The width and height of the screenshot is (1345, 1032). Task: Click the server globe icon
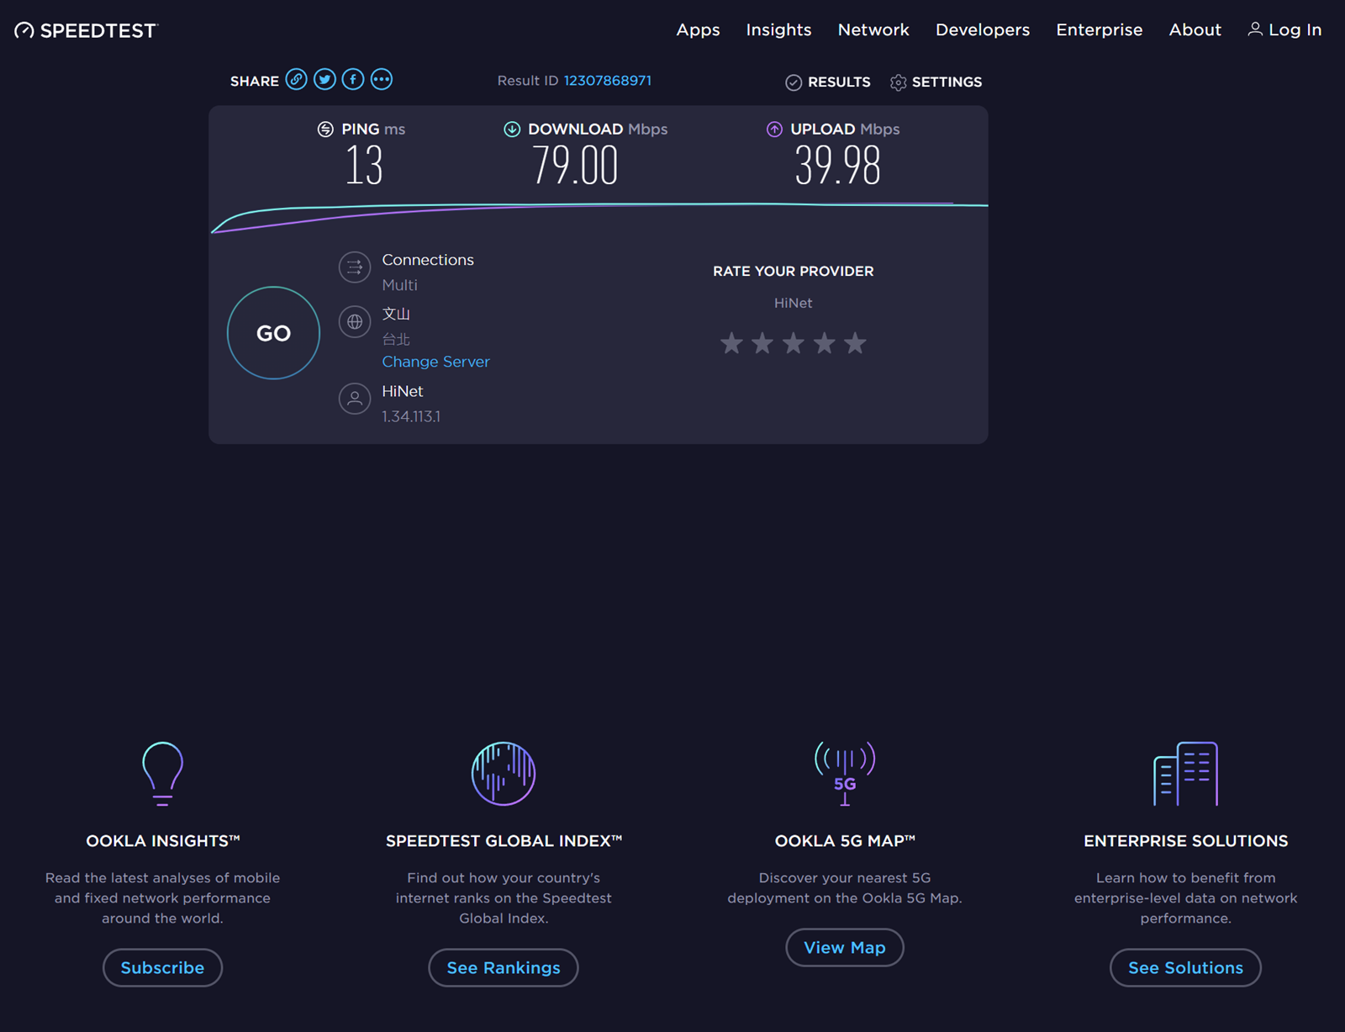pyautogui.click(x=355, y=321)
